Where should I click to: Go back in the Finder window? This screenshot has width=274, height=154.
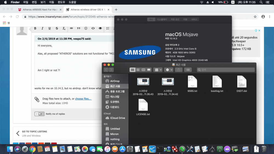pos(106,70)
